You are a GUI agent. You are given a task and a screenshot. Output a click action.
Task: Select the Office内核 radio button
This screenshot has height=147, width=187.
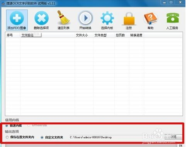29,125
